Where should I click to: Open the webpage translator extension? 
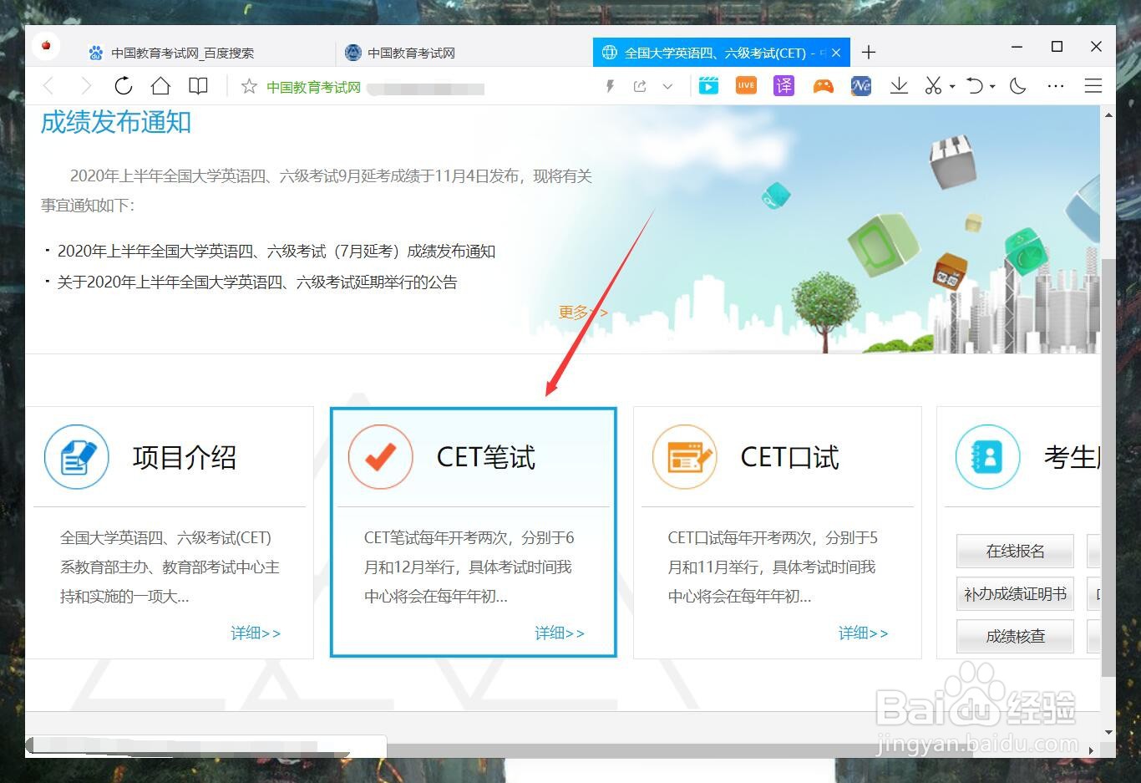[x=783, y=85]
